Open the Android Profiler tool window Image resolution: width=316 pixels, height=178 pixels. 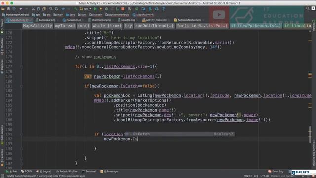(67, 172)
